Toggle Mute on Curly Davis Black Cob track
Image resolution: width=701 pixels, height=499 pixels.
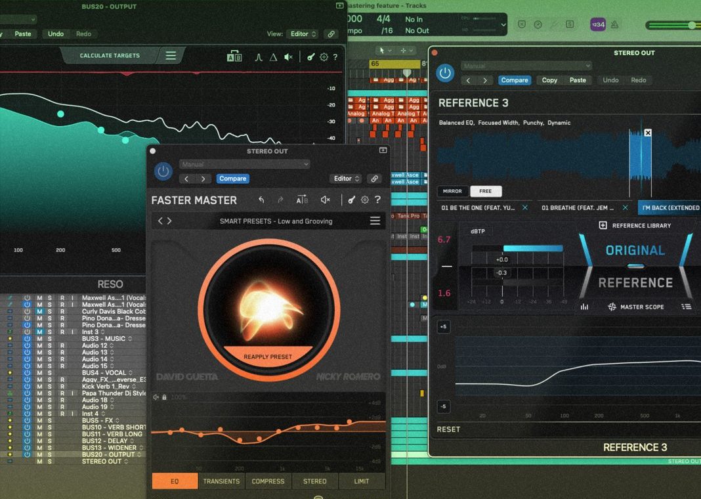39,311
